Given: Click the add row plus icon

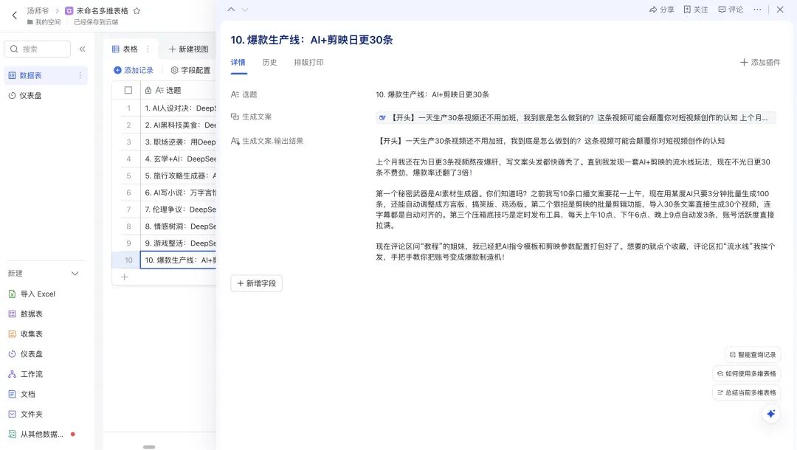Looking at the screenshot, I should coord(125,277).
